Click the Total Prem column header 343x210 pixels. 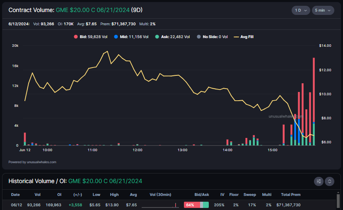[x=290, y=195]
